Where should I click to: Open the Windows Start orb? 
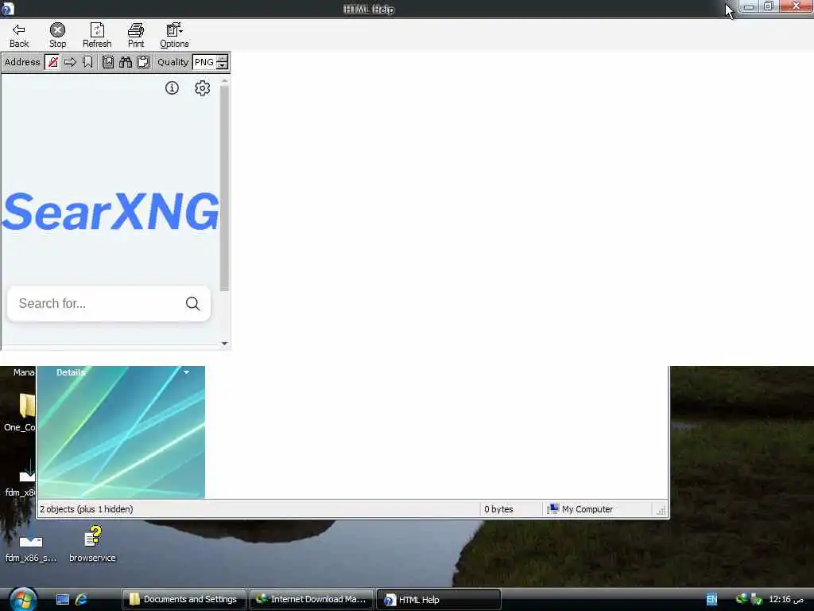(x=23, y=599)
